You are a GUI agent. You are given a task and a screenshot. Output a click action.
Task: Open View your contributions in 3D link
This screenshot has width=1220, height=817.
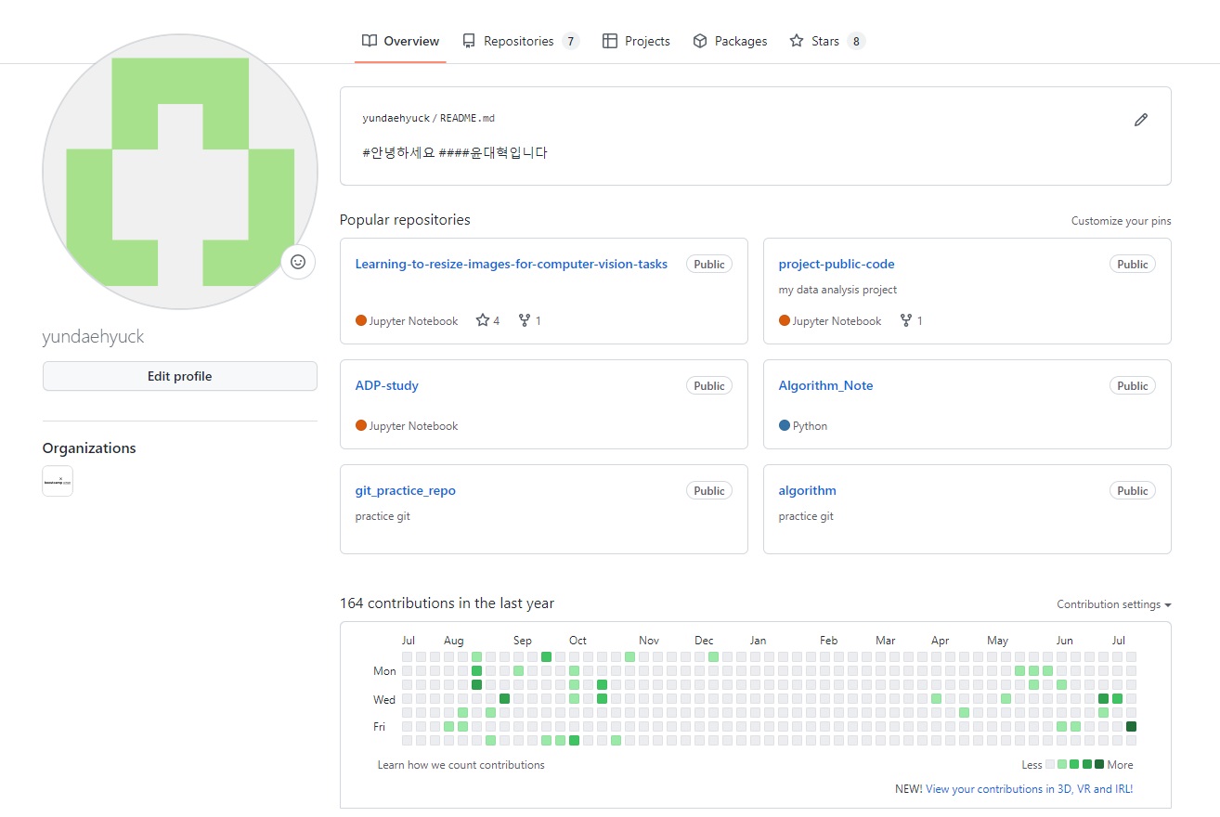pos(1030,789)
